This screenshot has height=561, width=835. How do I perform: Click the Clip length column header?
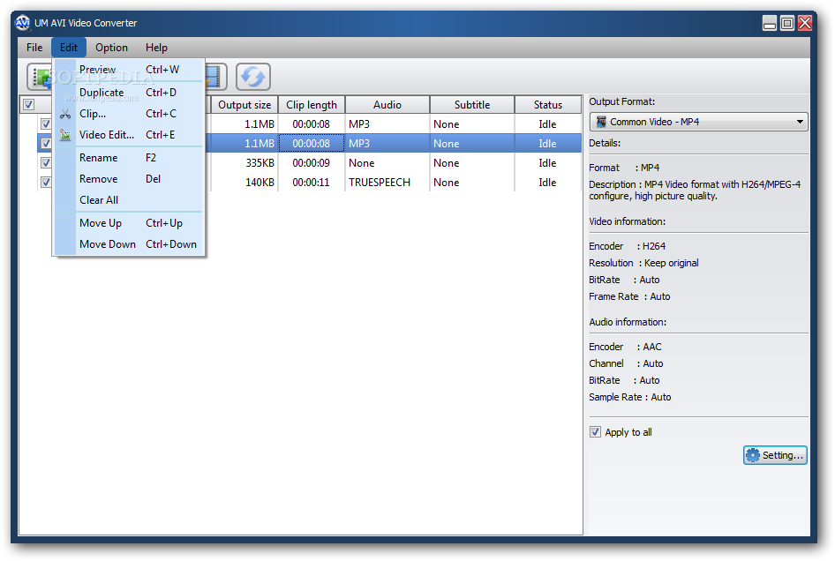pyautogui.click(x=312, y=105)
